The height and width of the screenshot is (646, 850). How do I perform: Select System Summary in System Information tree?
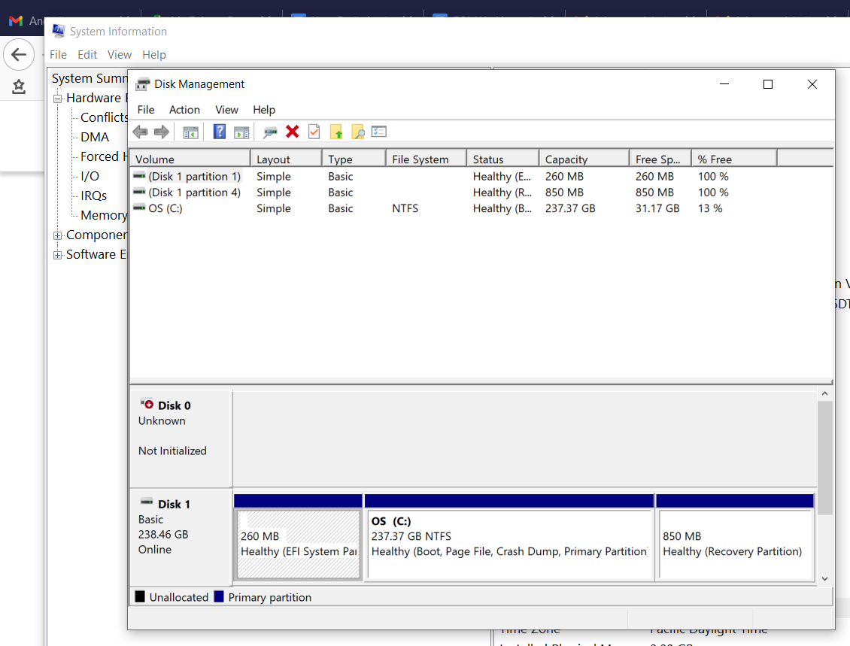(x=90, y=78)
